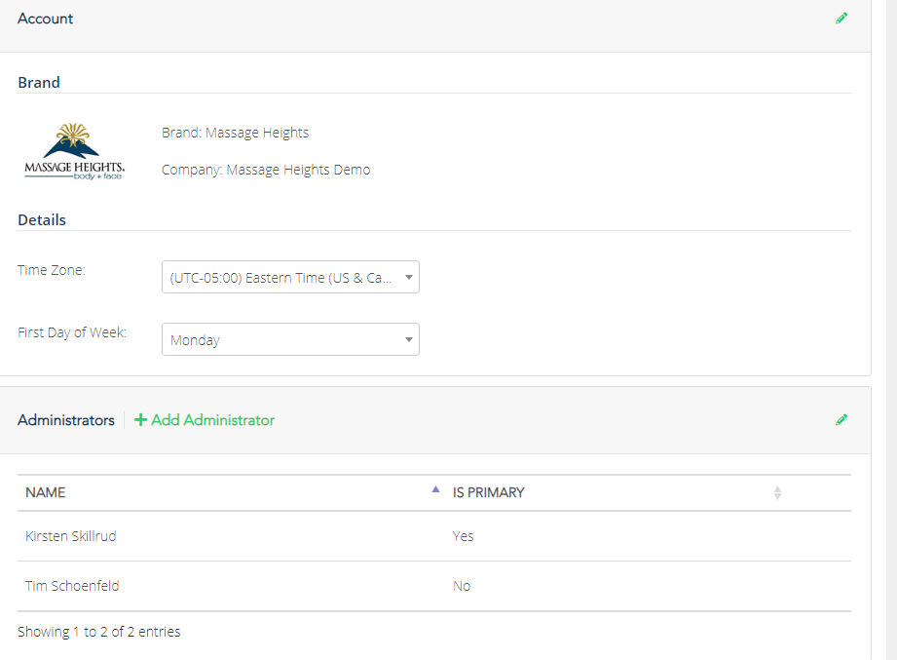897x660 pixels.
Task: Open the Time Zone dropdown
Action: 289,278
